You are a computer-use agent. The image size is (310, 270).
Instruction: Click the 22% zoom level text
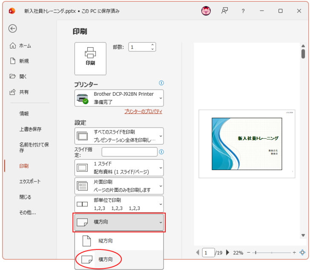coord(238,253)
